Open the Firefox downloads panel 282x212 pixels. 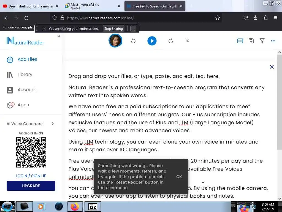pos(255,18)
